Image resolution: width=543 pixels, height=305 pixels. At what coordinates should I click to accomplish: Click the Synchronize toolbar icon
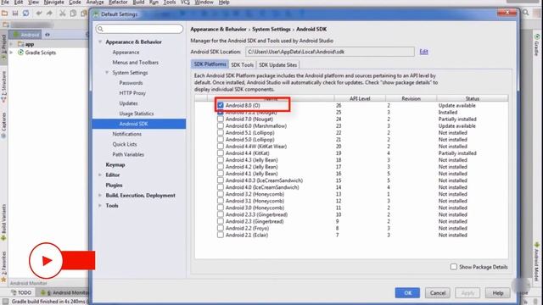click(25, 14)
